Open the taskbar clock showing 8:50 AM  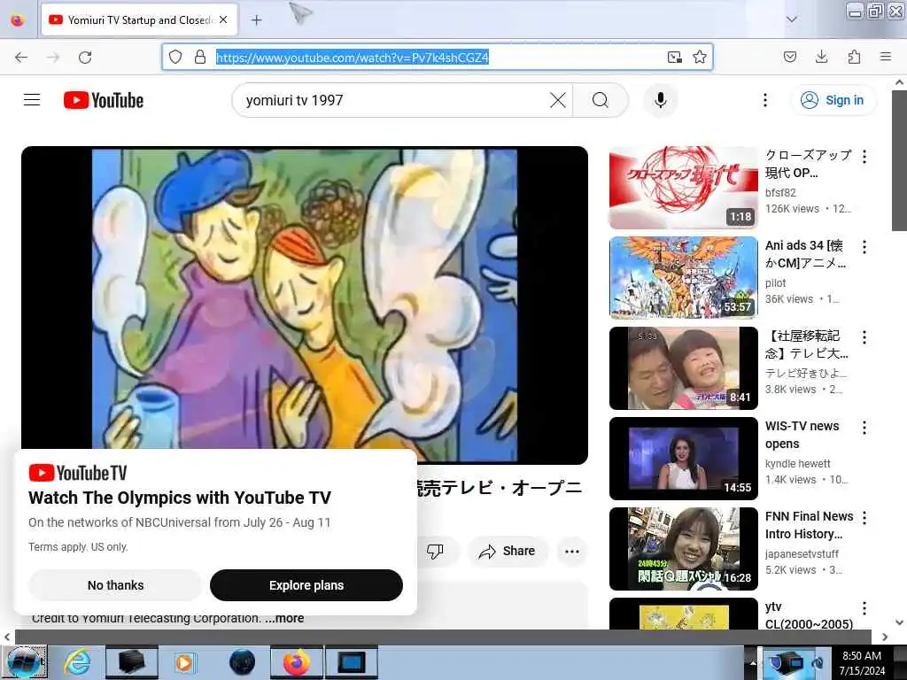click(x=862, y=663)
